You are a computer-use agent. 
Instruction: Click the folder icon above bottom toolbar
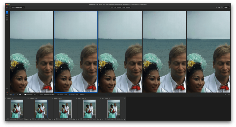click(x=7, y=92)
